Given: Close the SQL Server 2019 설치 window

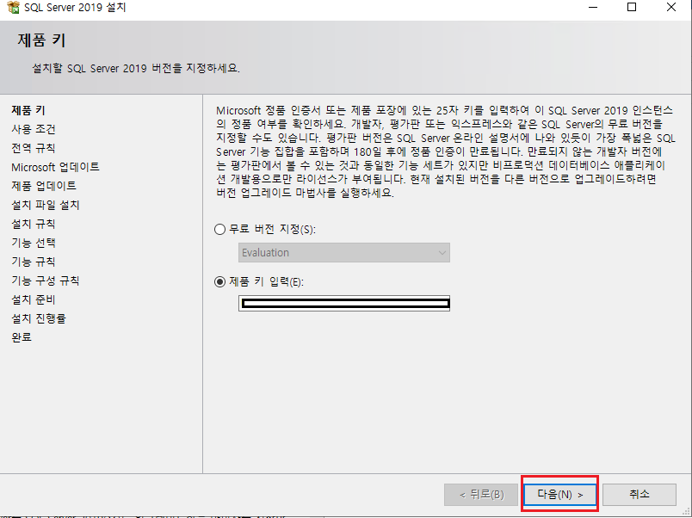Looking at the screenshot, I should pyautogui.click(x=670, y=7).
